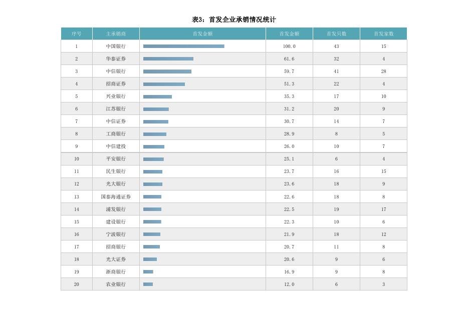Click 首发家数 value 28 in 中信银行 row
The height and width of the screenshot is (331, 469).
pos(384,71)
